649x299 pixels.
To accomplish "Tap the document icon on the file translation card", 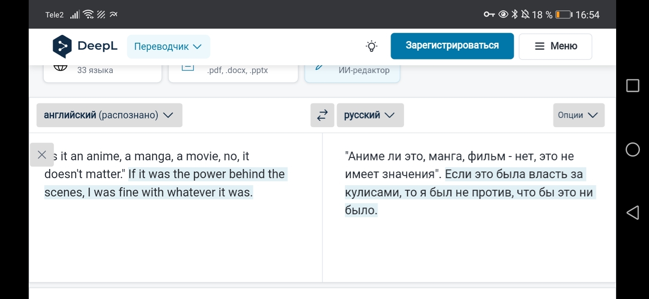I will click(188, 68).
